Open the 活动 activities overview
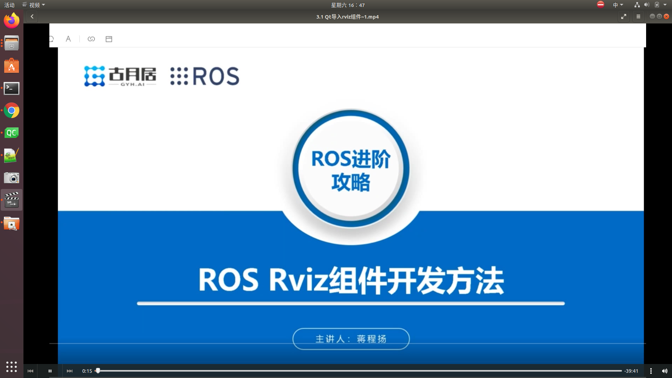Viewport: 672px width, 378px height. 9,5
